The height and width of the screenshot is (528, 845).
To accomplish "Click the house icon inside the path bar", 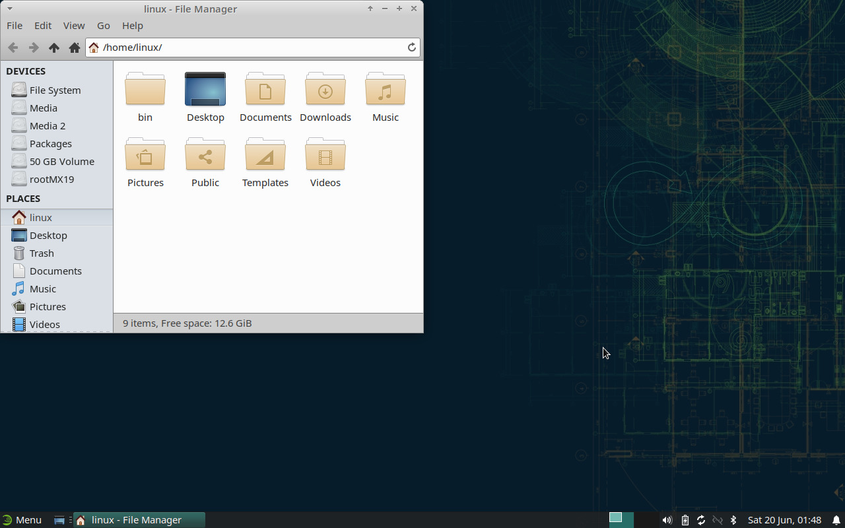I will (93, 47).
